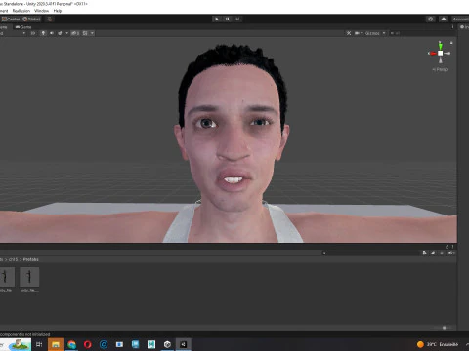The width and height of the screenshot is (469, 351).
Task: Click the favorites star icon in Project panel
Action: point(442,253)
